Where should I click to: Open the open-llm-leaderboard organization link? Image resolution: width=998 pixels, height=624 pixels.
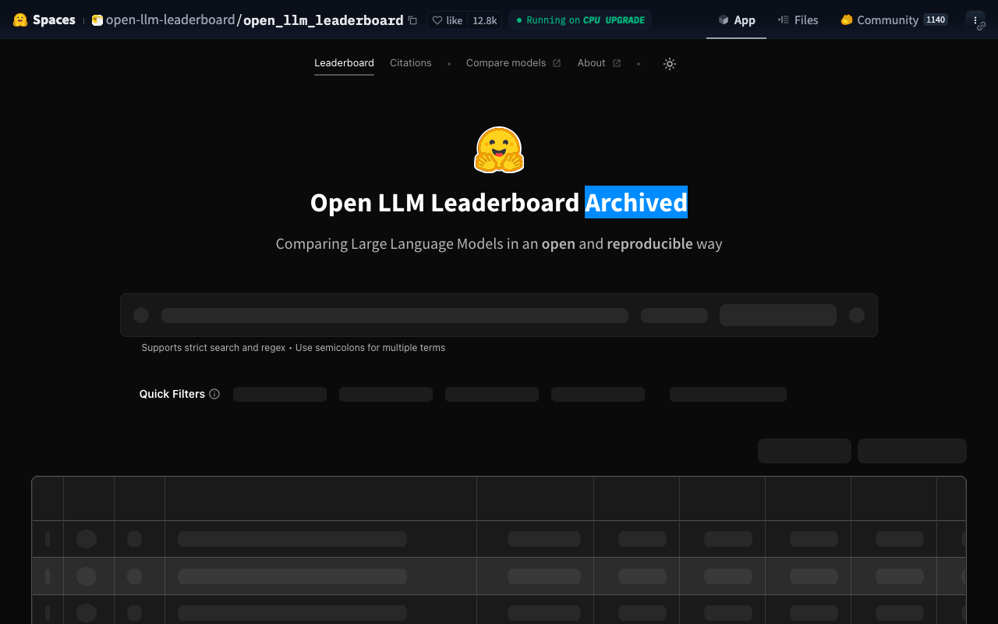point(170,20)
